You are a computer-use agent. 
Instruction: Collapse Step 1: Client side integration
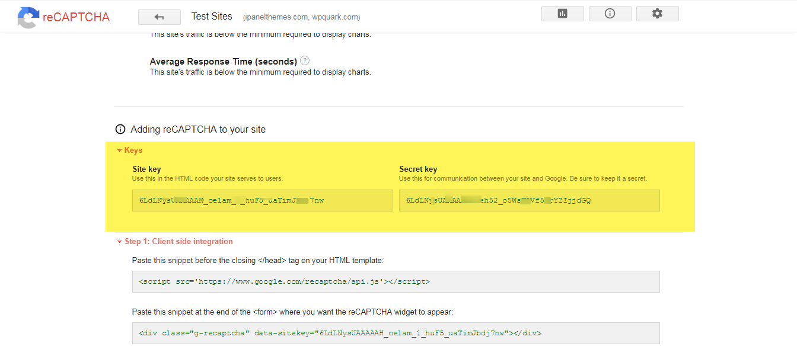[175, 242]
